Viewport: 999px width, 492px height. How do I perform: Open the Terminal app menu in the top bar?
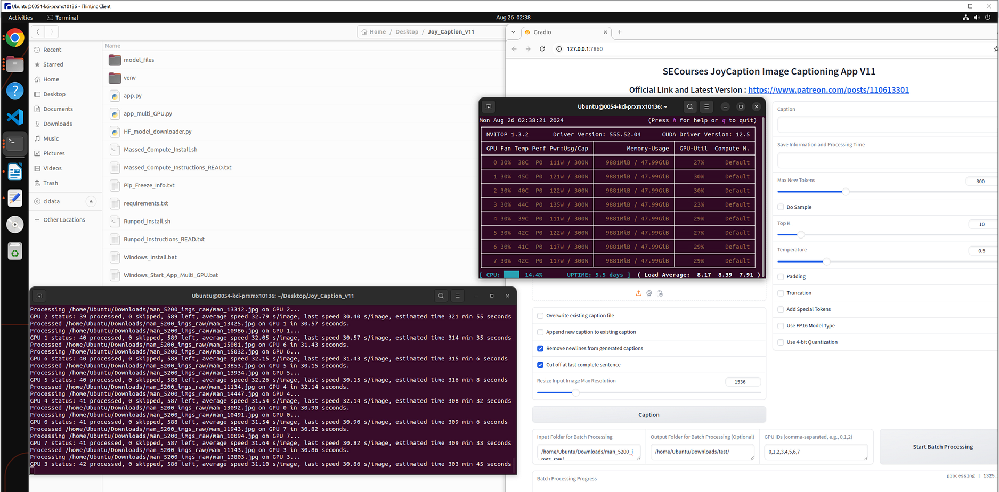[x=62, y=18]
